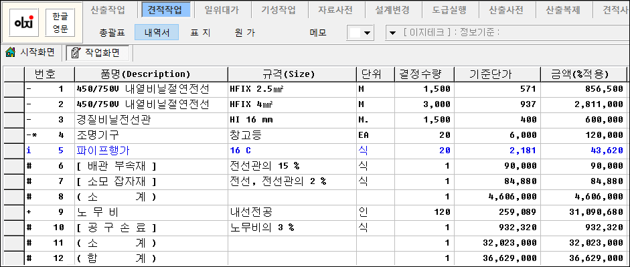Switch to the 작업화면 tab

[x=98, y=53]
